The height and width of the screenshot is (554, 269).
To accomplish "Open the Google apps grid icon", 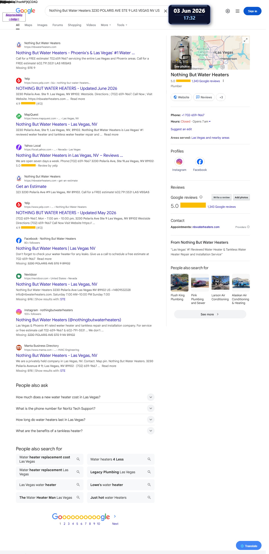I will [x=237, y=11].
